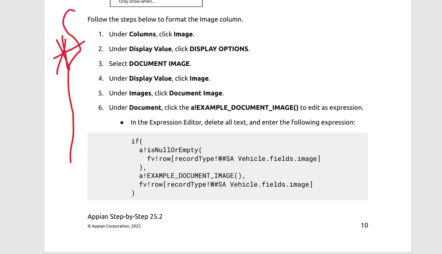Viewport: 442px width, 254px height.
Task: Click the red vertical annotation line
Action: 70,115
